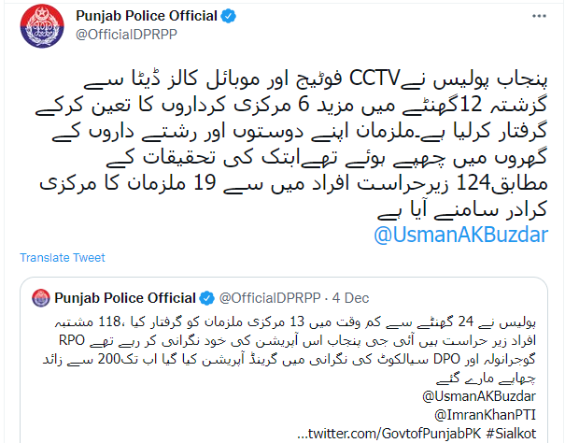Click the line mentioning 124 and 19 suspects

coord(293,183)
